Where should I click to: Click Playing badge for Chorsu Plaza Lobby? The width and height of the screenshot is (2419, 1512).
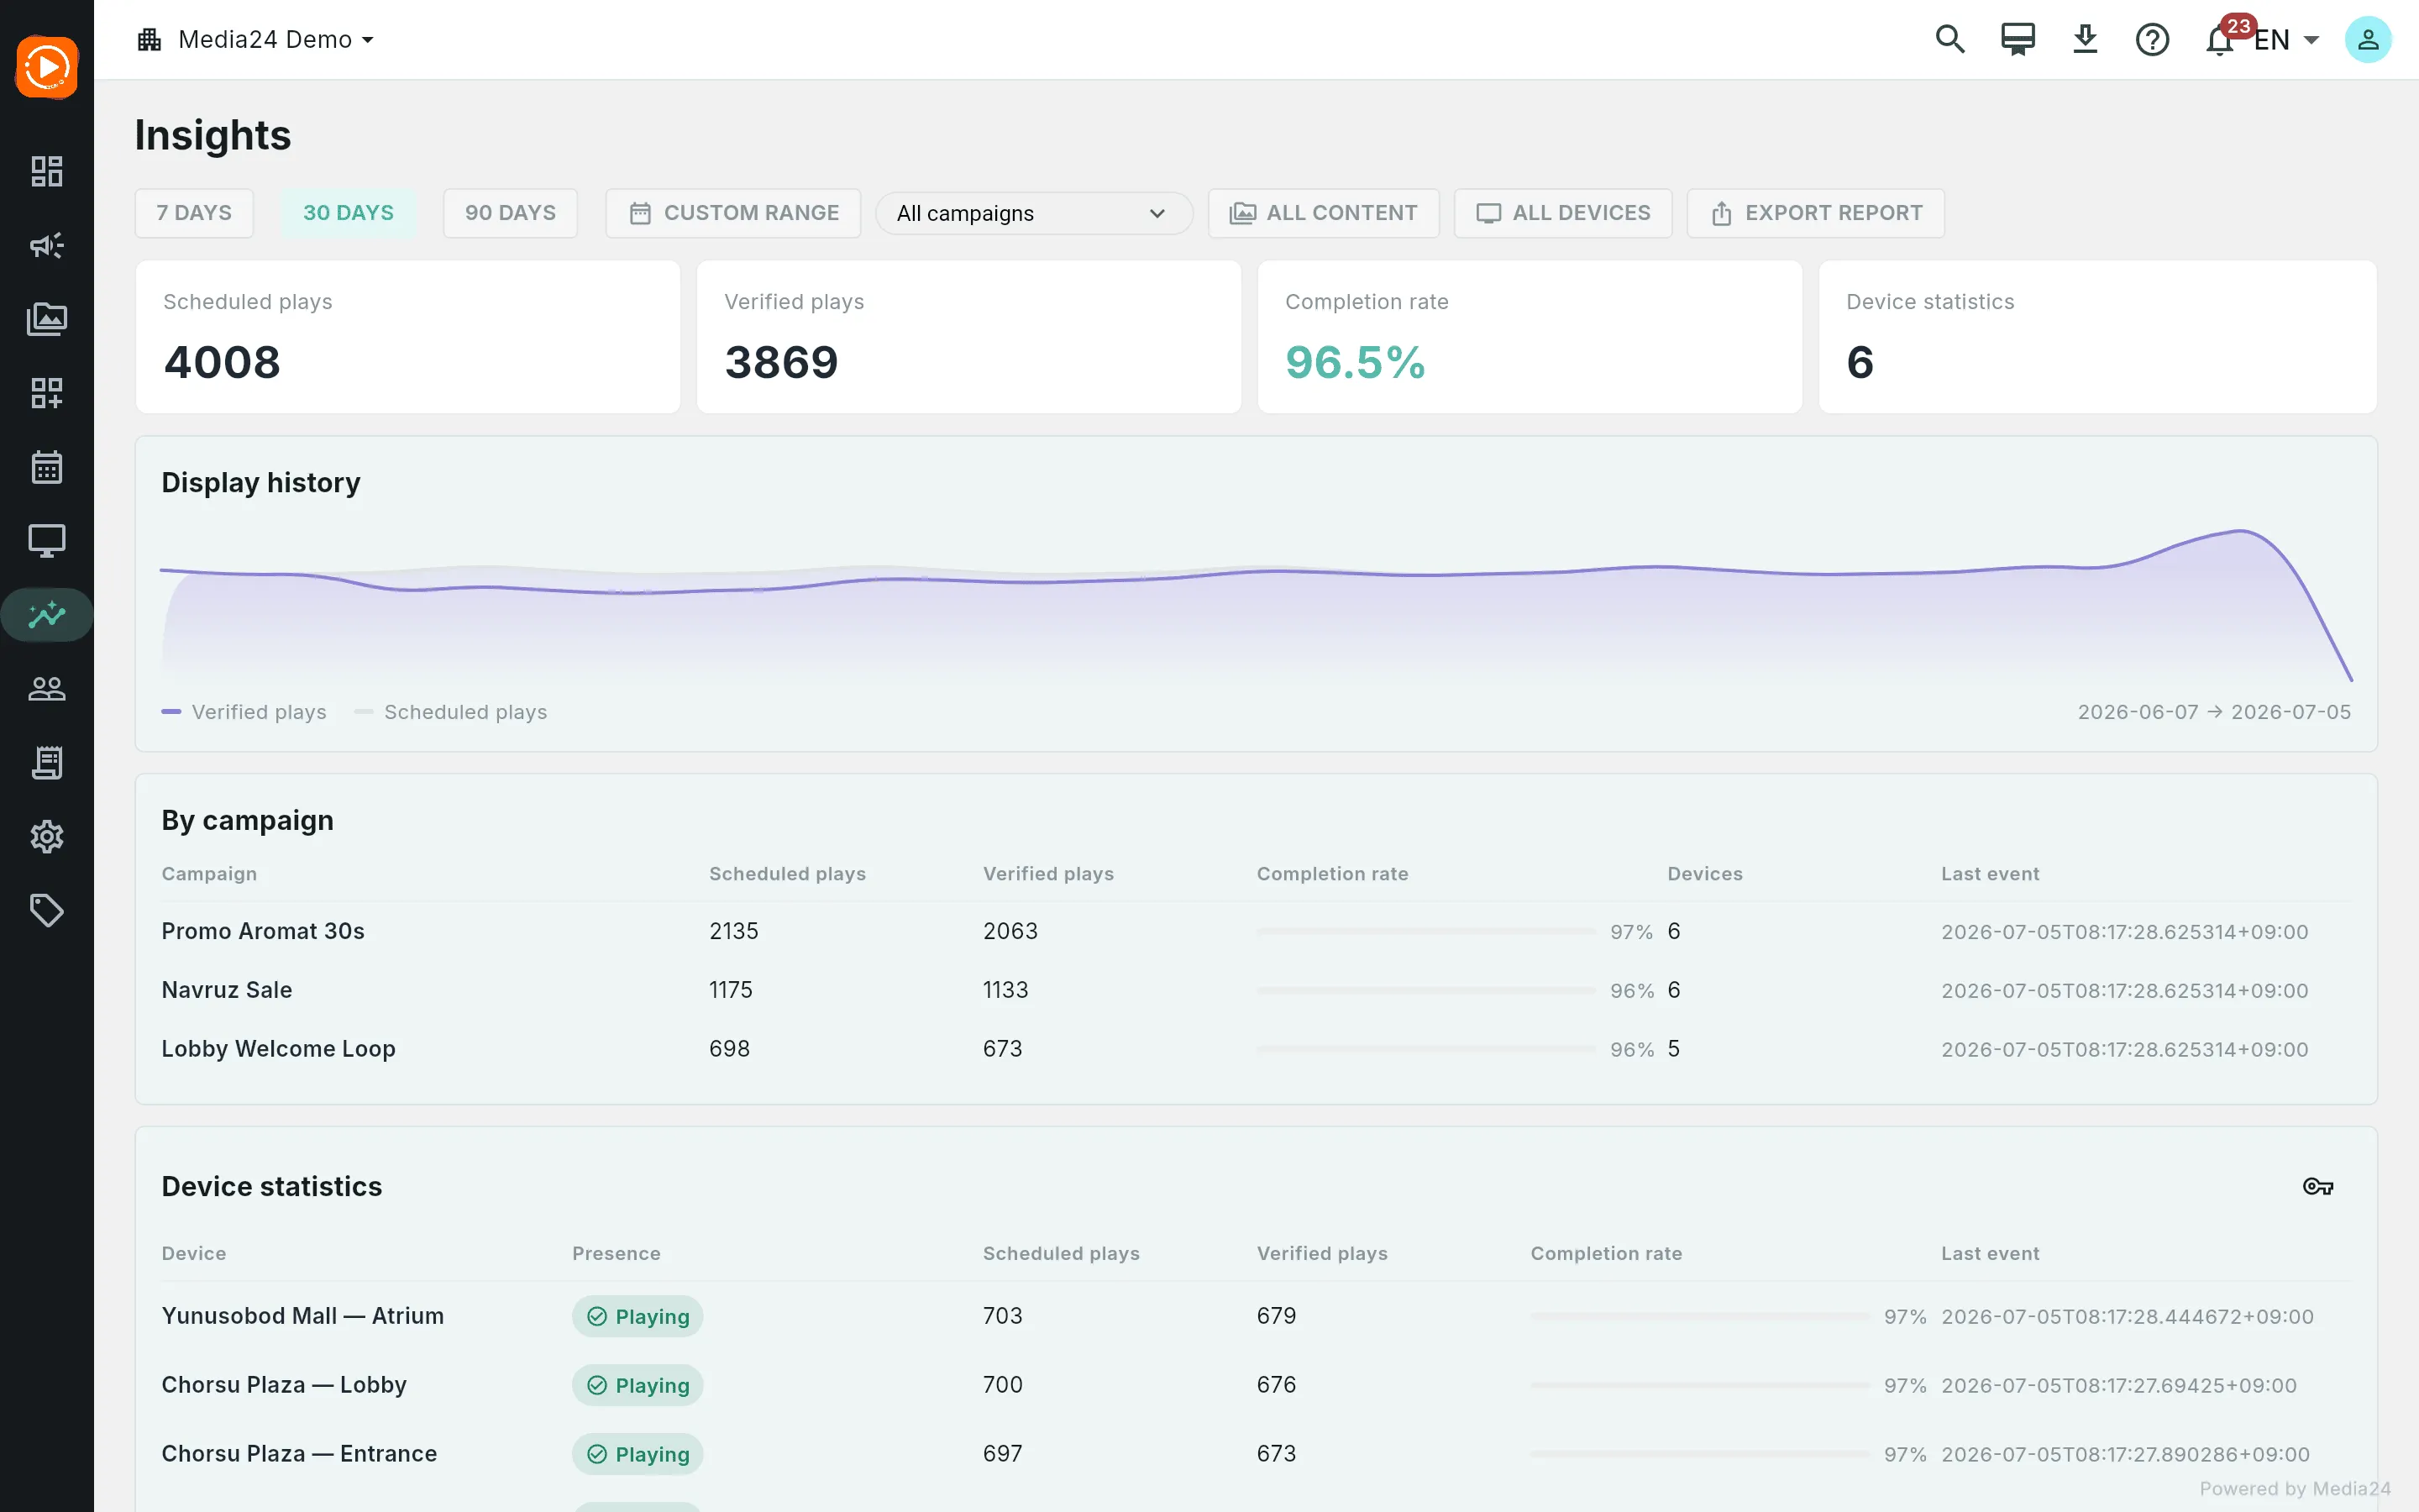(638, 1385)
